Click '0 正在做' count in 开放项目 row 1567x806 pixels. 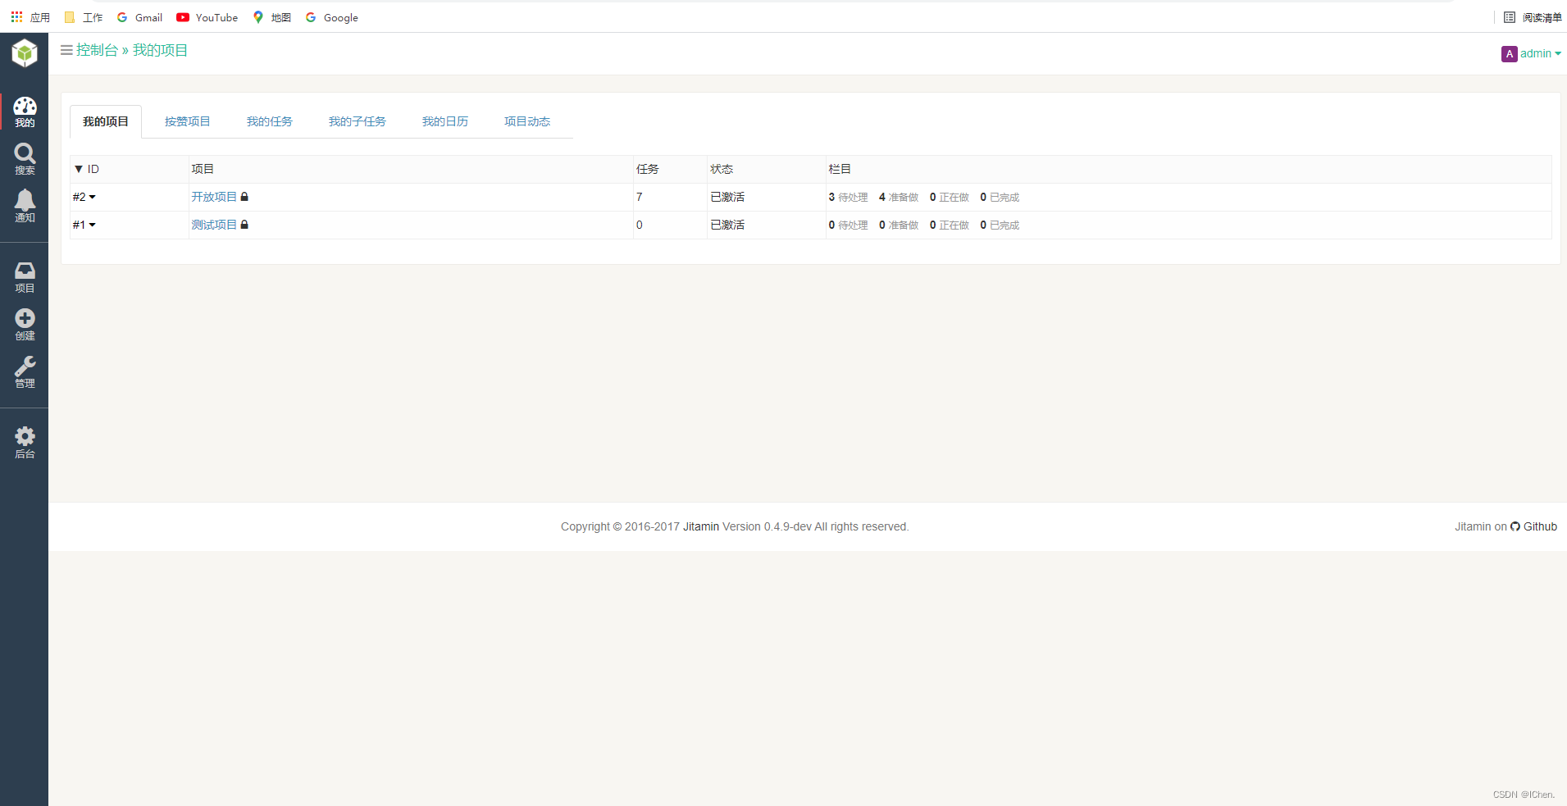950,197
